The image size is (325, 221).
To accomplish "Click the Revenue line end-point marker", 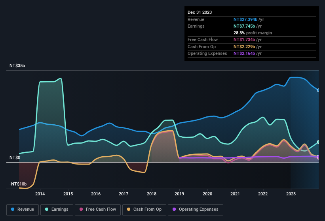I will (318, 90).
